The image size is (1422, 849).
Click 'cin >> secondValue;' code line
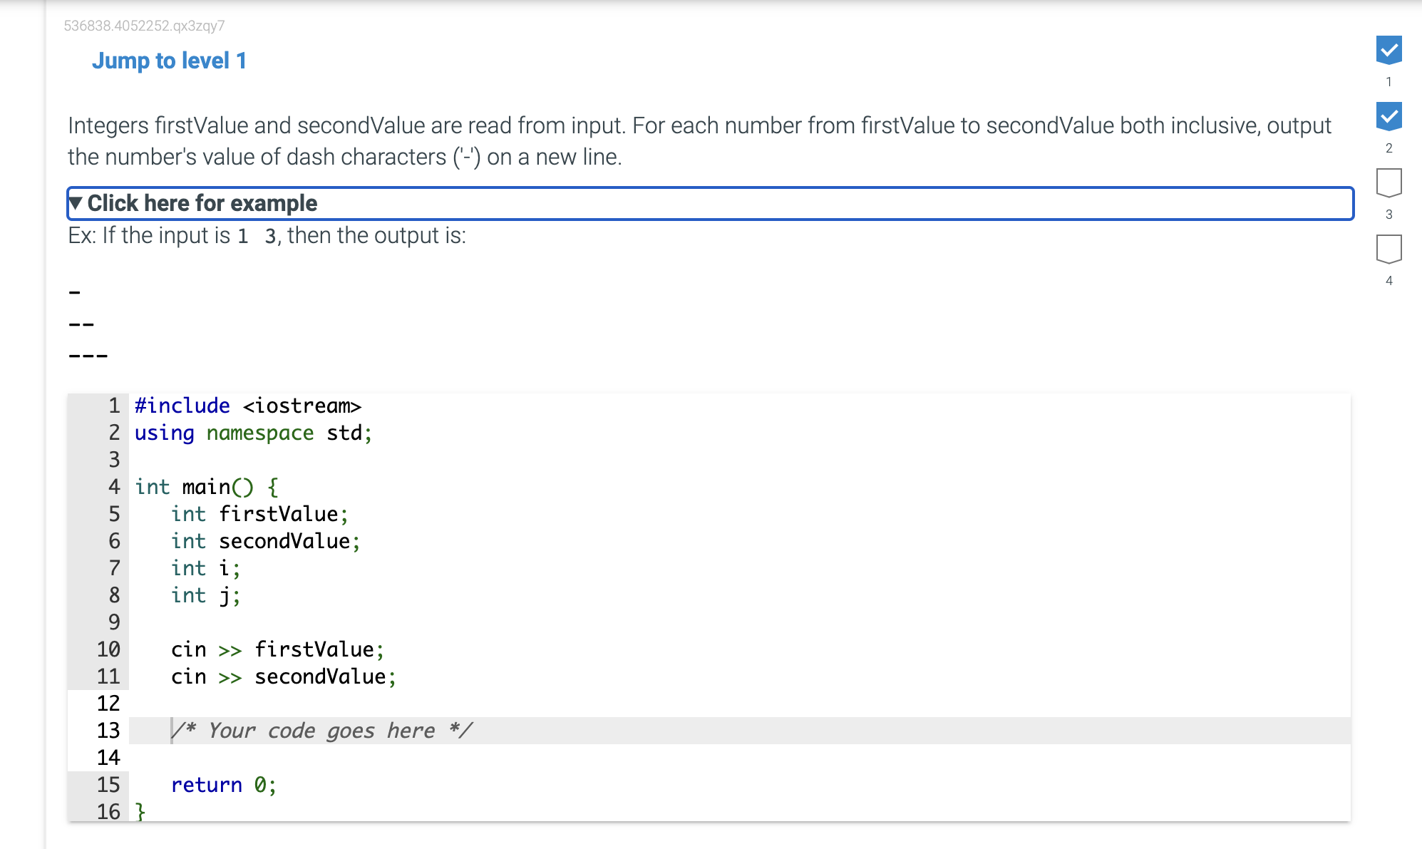coord(283,676)
